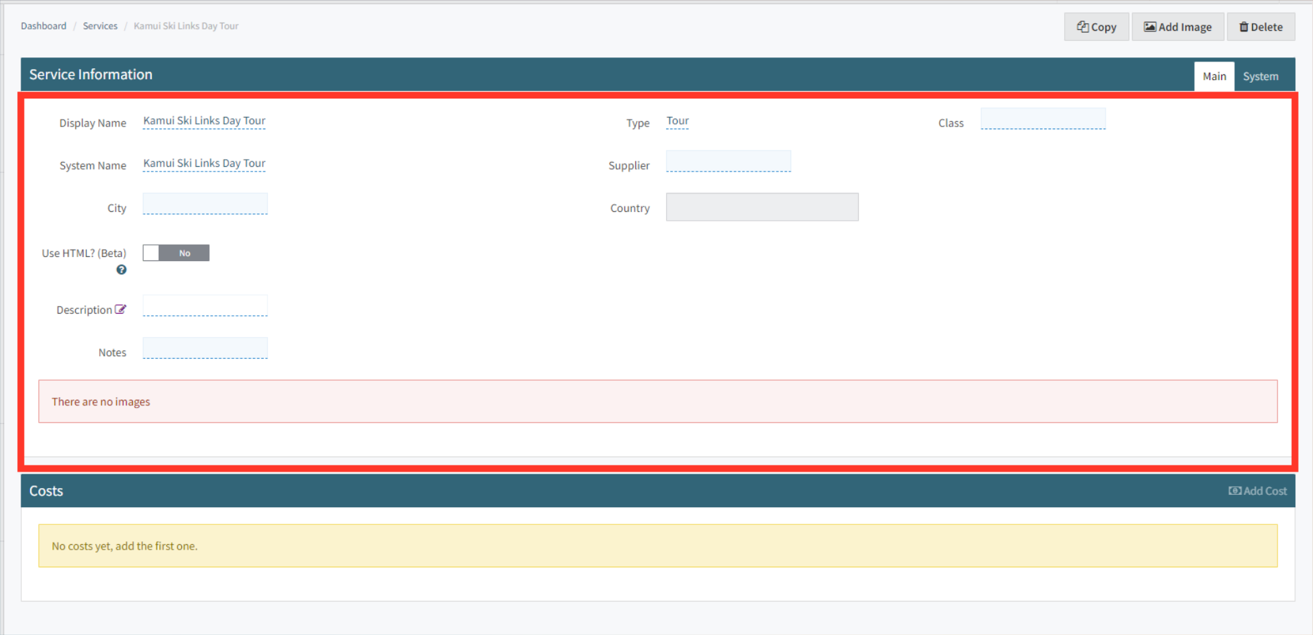Click the Costs panel heading
The height and width of the screenshot is (635, 1313).
tap(46, 491)
